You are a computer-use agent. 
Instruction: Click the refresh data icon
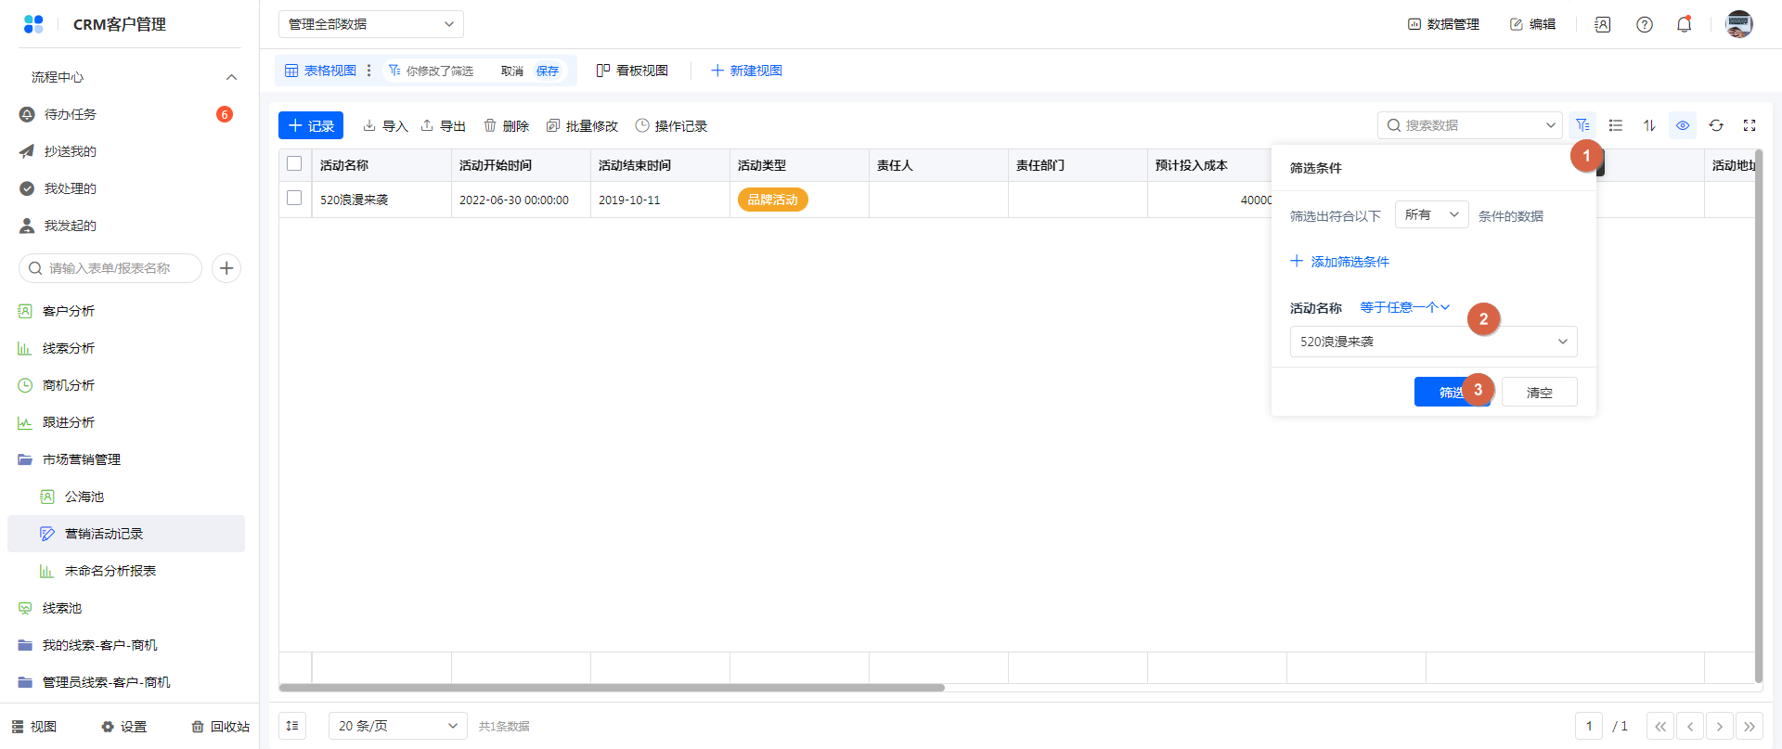(1716, 125)
